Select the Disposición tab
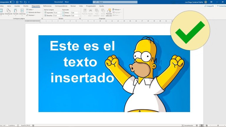 point(36,6)
